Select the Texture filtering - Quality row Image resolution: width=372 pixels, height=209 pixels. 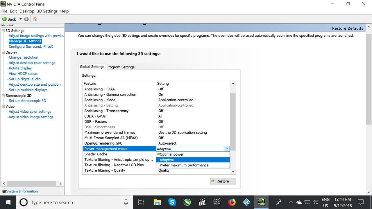pyautogui.click(x=156, y=170)
